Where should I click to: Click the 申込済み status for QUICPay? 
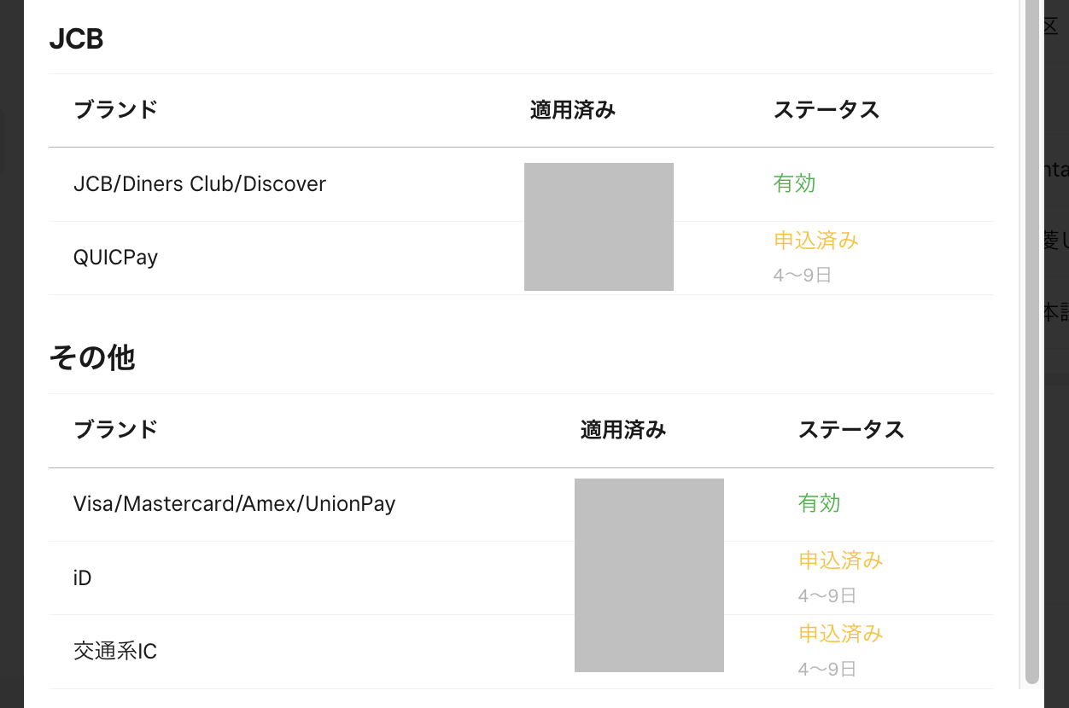coord(815,241)
